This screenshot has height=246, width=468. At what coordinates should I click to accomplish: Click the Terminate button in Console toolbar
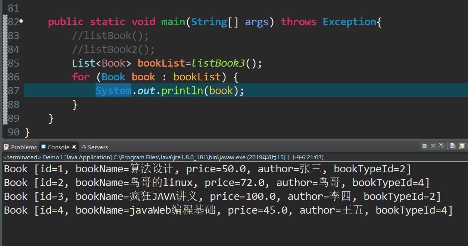click(424, 146)
